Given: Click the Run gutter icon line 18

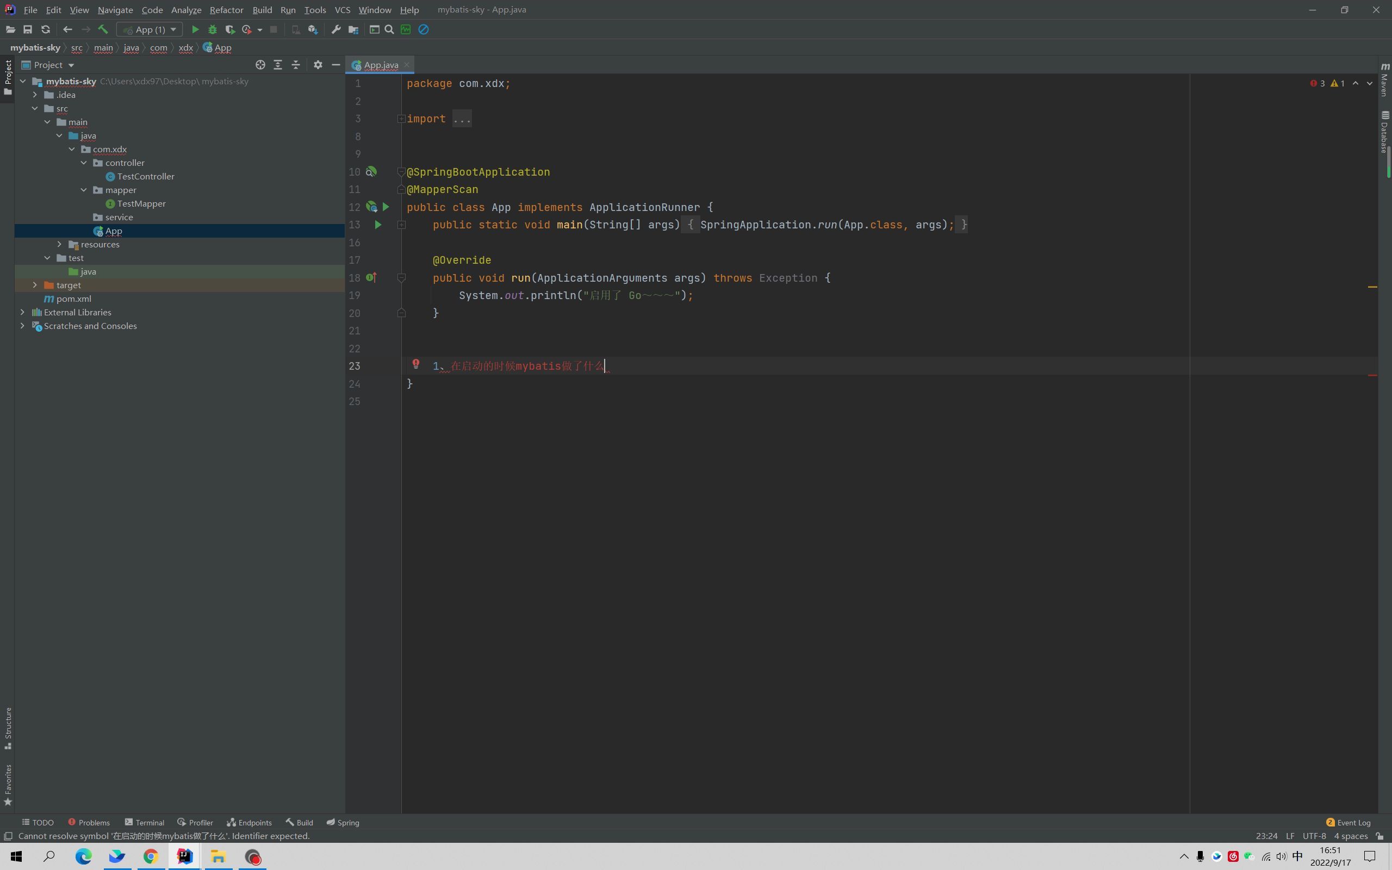Looking at the screenshot, I should click(x=371, y=278).
